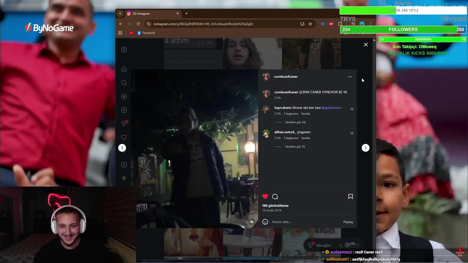Go forward with the browser forward arrow
Screen dimensions: 468x263
129,24
